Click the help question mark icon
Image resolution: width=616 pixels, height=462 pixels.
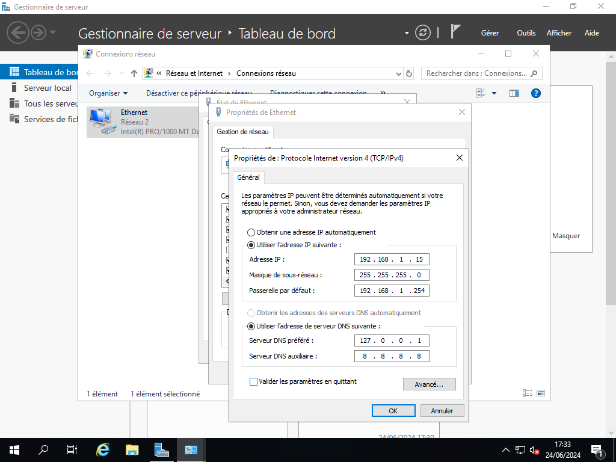(x=536, y=93)
